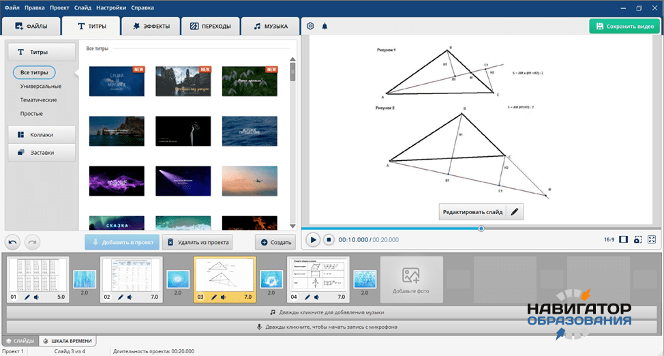
Task: Click the pencil edit icon on slide 03
Action: (214, 297)
